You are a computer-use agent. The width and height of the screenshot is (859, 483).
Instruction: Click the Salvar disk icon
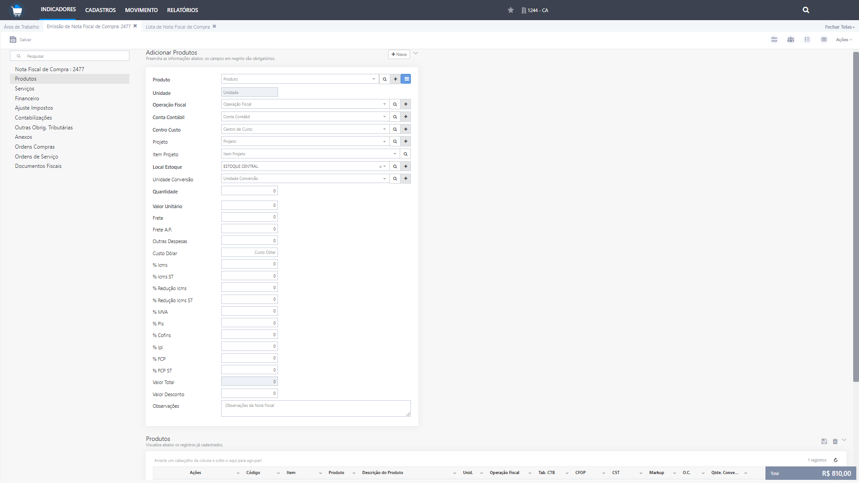click(x=13, y=39)
